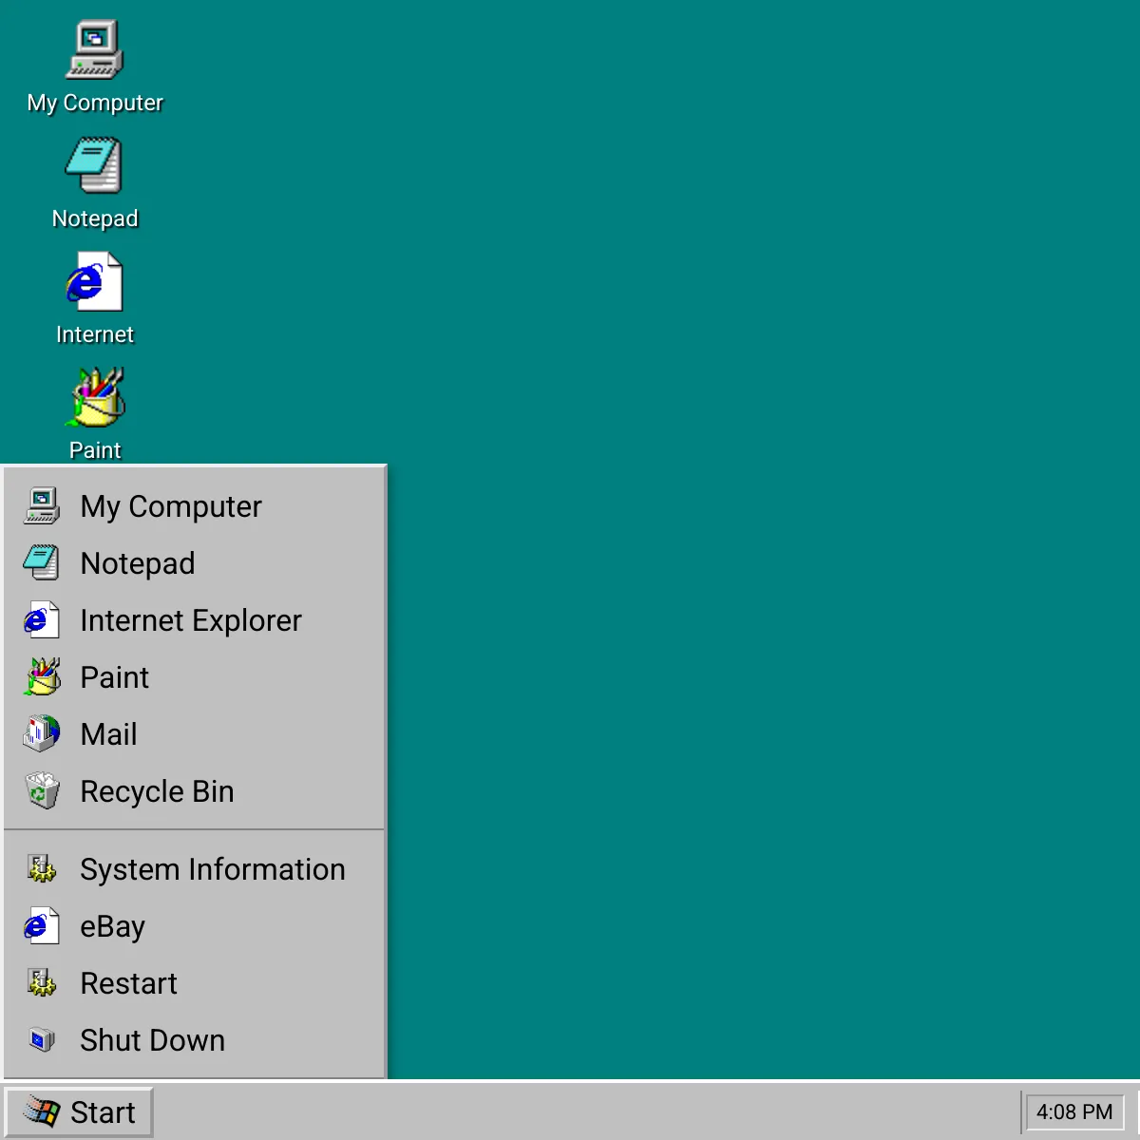Open Recycle Bin from Start menu label
This screenshot has height=1140, width=1140.
pos(158,792)
